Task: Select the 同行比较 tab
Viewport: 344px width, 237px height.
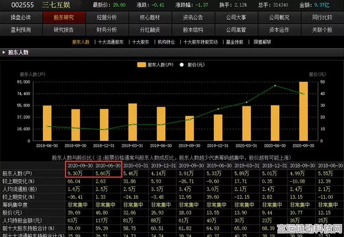Action: tap(322, 17)
